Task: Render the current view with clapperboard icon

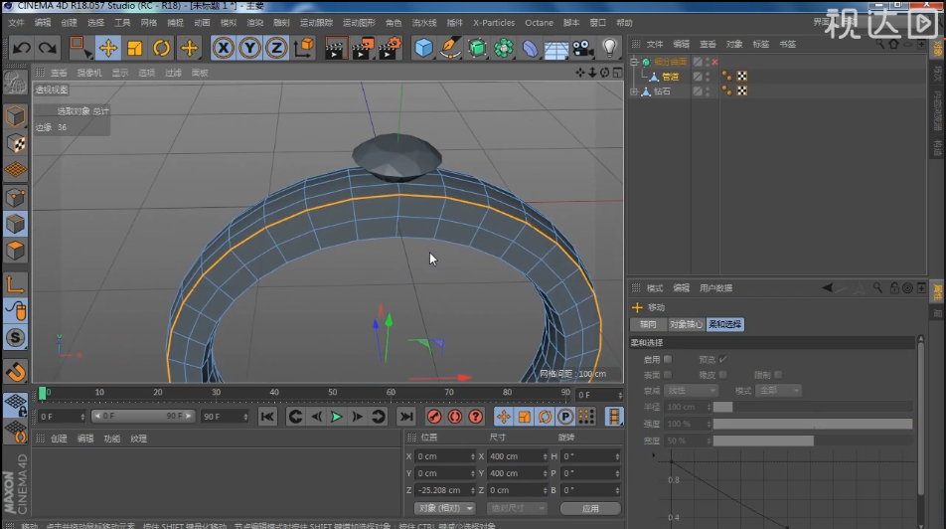Action: pos(335,48)
